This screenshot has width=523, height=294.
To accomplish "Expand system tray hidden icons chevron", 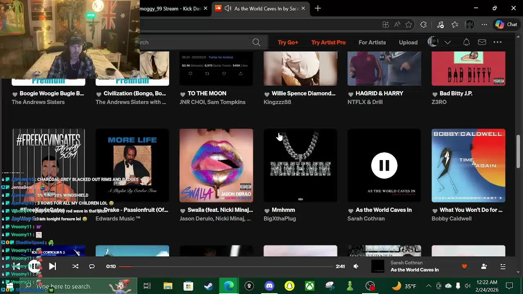I will point(428,286).
